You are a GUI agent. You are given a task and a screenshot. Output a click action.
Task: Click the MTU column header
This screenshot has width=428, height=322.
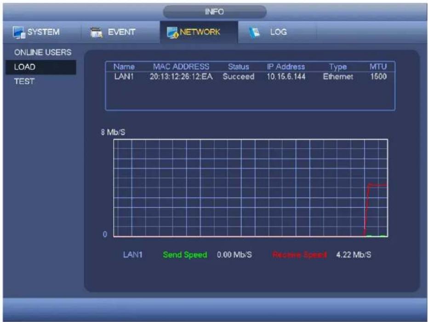(378, 67)
